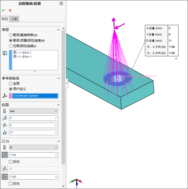The width and height of the screenshot is (188, 189).
Task: Click scroll up arrow of panel scrollbar
Action: pyautogui.click(x=63, y=29)
